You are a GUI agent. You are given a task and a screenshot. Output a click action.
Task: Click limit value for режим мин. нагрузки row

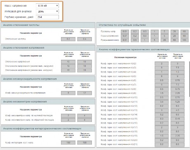click(x=84, y=70)
